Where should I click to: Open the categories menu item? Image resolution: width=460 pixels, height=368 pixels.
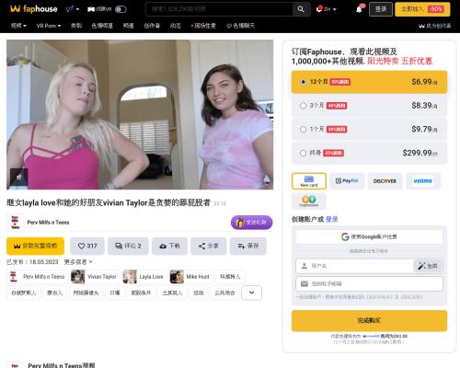pos(76,26)
